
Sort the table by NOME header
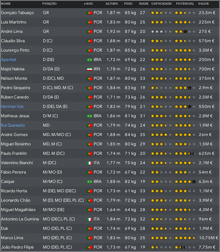click(x=6, y=3)
